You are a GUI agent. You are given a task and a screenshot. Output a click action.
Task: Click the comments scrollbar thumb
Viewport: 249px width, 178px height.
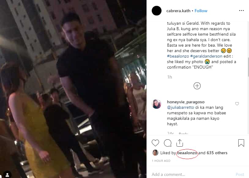(248, 67)
